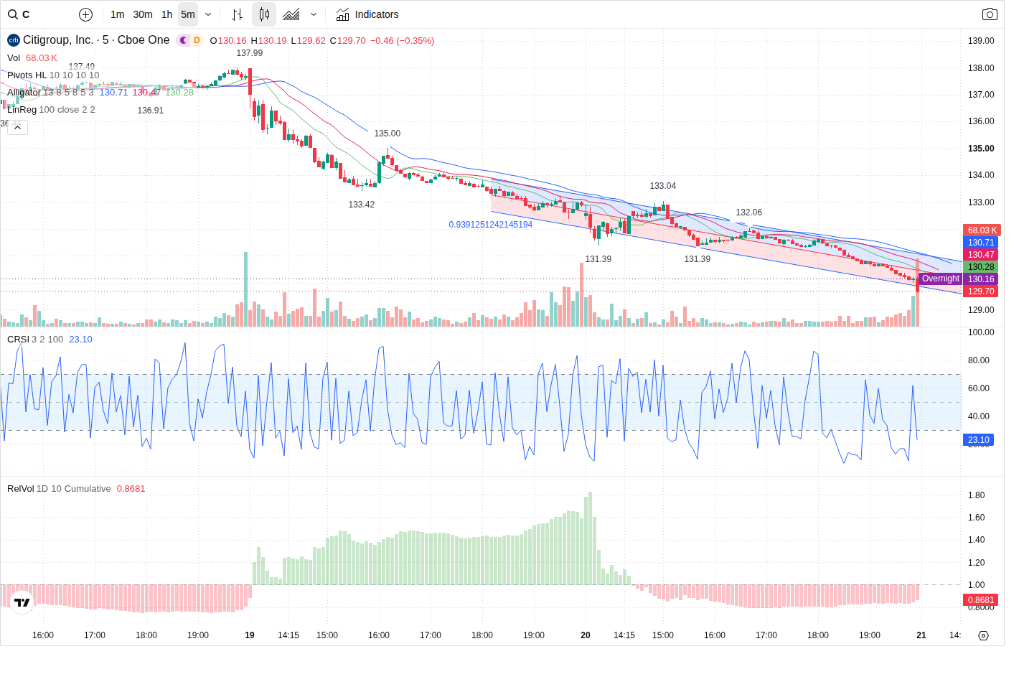Screen dimensions: 1019x682
Task: Click the 137.99 pivot high label
Action: [250, 53]
